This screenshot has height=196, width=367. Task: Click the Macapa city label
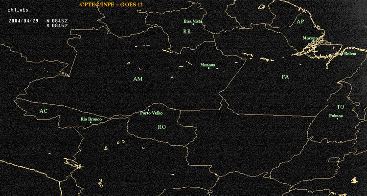click(310, 38)
